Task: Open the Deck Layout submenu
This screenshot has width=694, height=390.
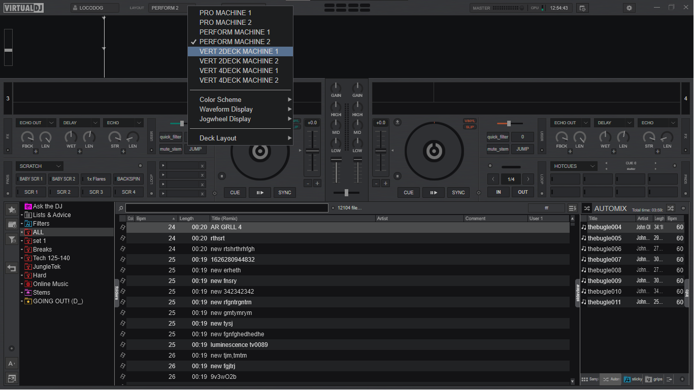Action: pos(240,138)
